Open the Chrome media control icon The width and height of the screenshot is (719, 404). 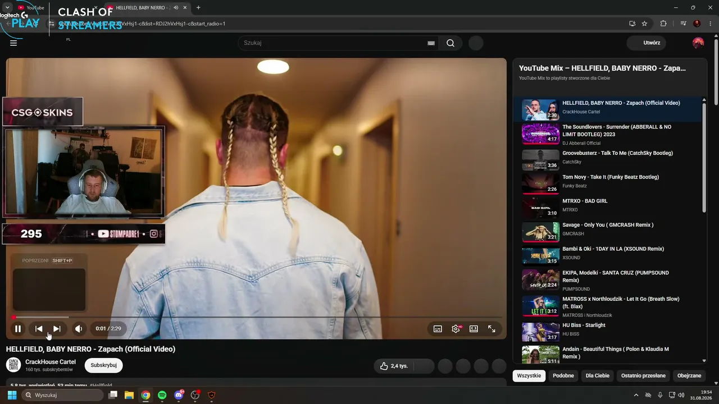click(683, 24)
